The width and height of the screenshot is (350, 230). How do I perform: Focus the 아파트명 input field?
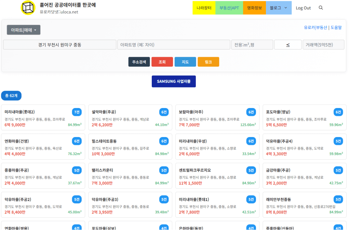[174, 45]
